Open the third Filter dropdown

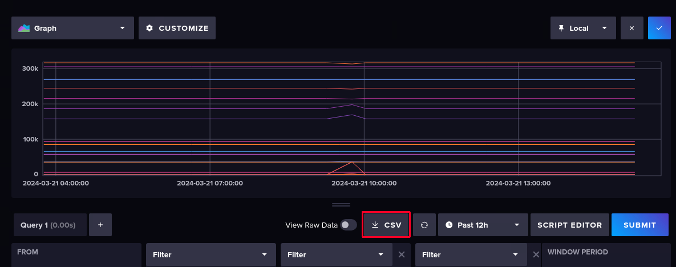[471, 254]
